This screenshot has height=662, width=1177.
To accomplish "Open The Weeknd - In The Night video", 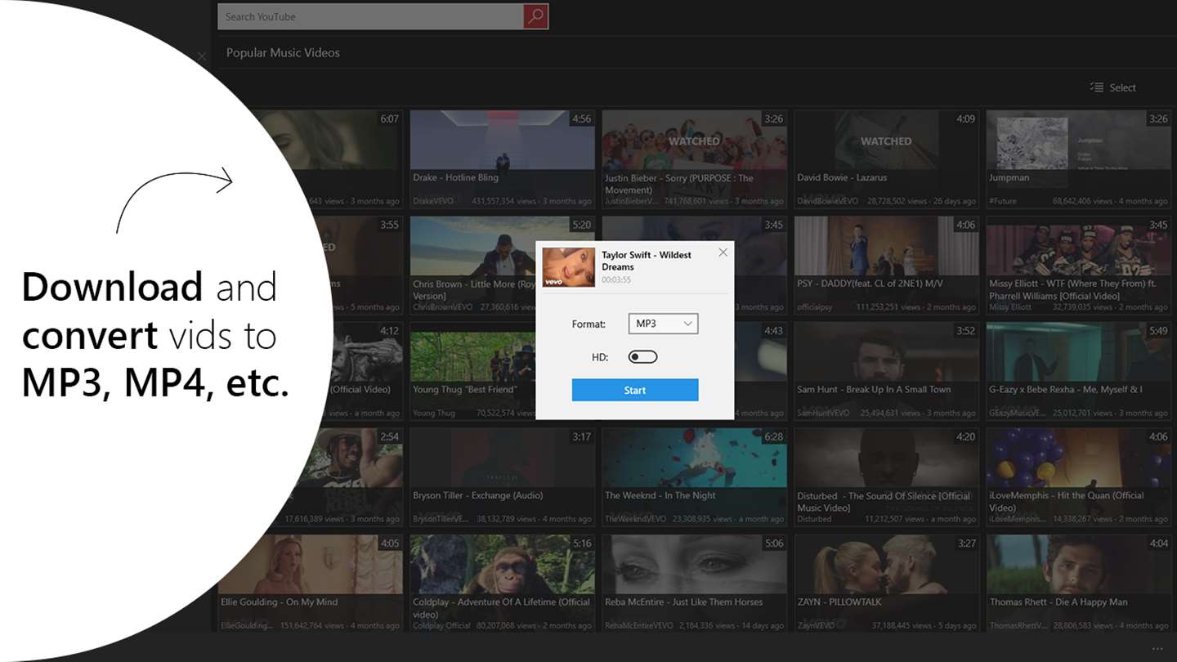I will coord(694,476).
